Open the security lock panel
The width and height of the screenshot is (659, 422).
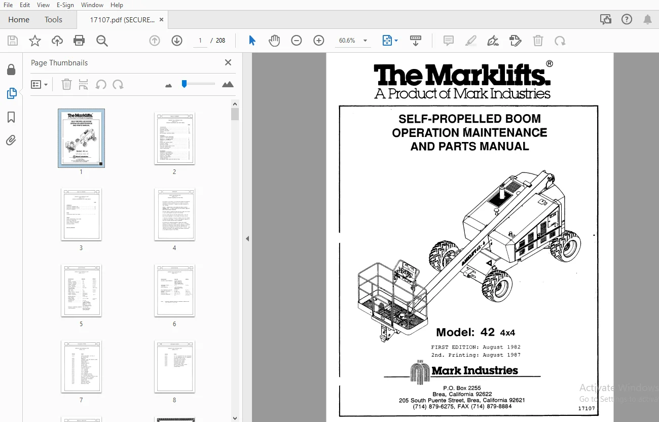pos(11,69)
